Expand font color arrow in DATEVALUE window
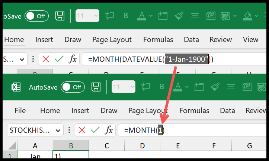This screenshot has width=269, height=161. click(151, 16)
